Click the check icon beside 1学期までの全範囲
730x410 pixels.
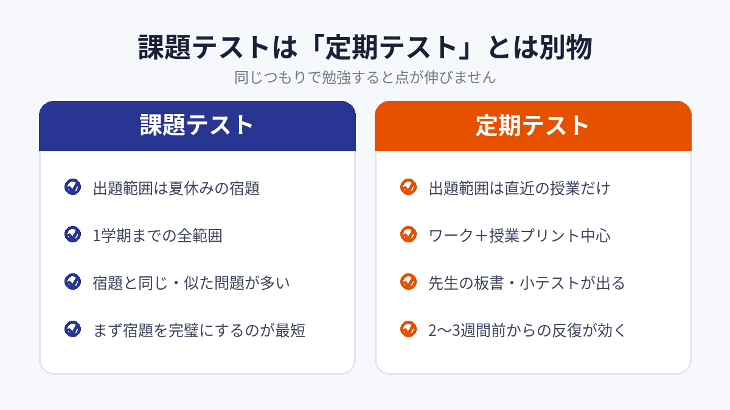click(x=72, y=234)
